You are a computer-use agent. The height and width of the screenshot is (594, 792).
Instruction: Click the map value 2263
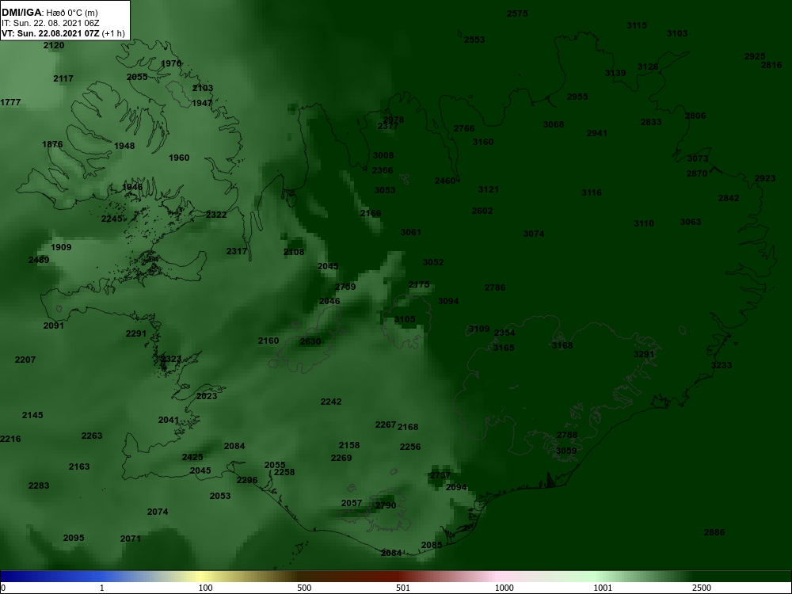(x=92, y=436)
